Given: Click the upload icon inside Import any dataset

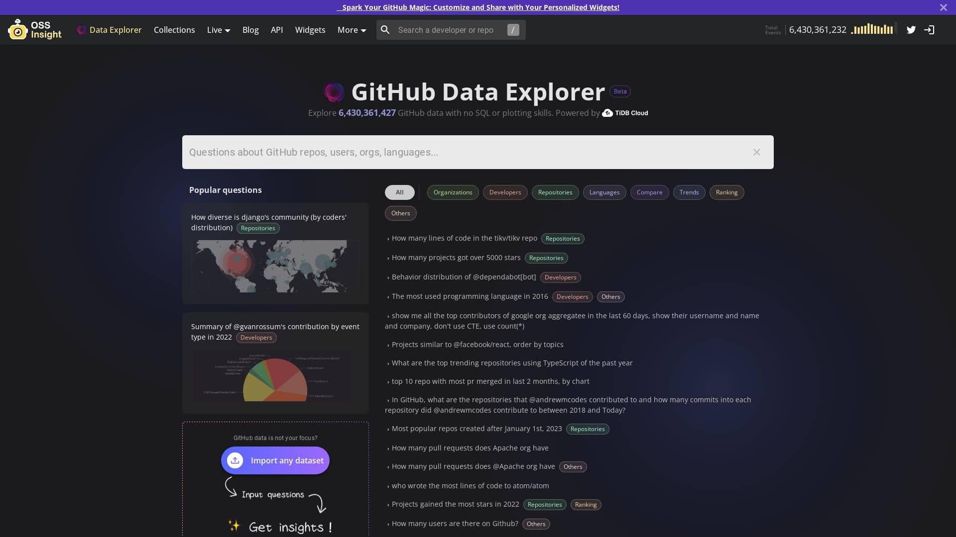Looking at the screenshot, I should click(x=235, y=460).
